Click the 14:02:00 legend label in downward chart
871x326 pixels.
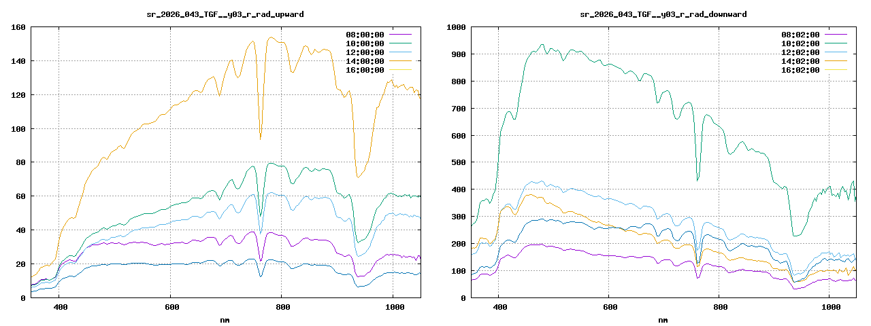tap(800, 61)
